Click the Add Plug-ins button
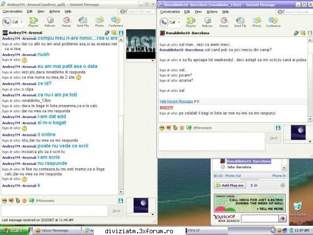The height and width of the screenshot is (235, 313). pyautogui.click(x=230, y=185)
